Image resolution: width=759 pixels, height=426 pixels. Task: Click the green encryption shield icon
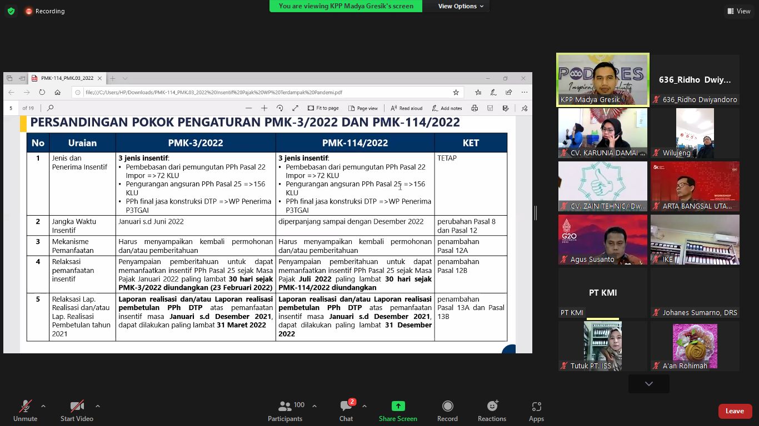[11, 11]
